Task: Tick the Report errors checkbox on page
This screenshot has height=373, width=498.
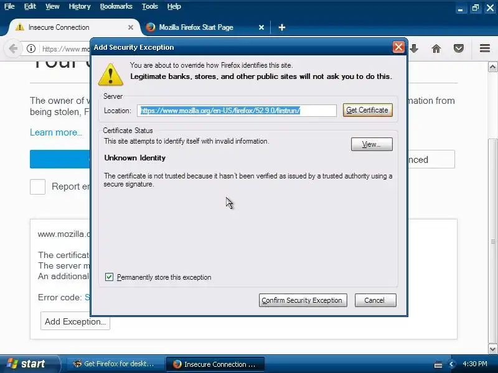Action: pyautogui.click(x=37, y=186)
